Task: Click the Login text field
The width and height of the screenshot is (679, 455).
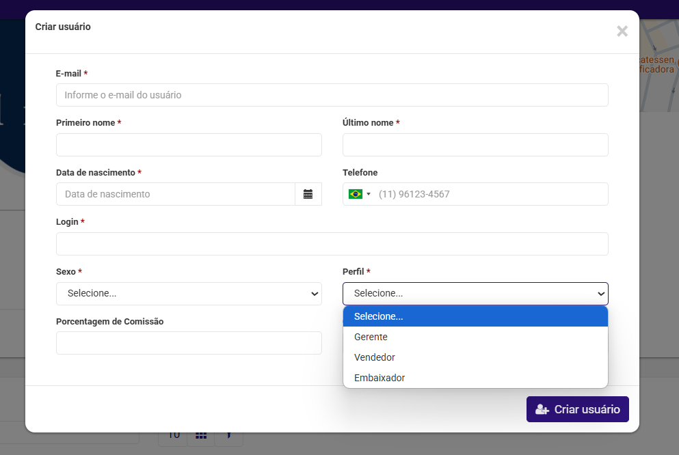Action: click(x=332, y=244)
